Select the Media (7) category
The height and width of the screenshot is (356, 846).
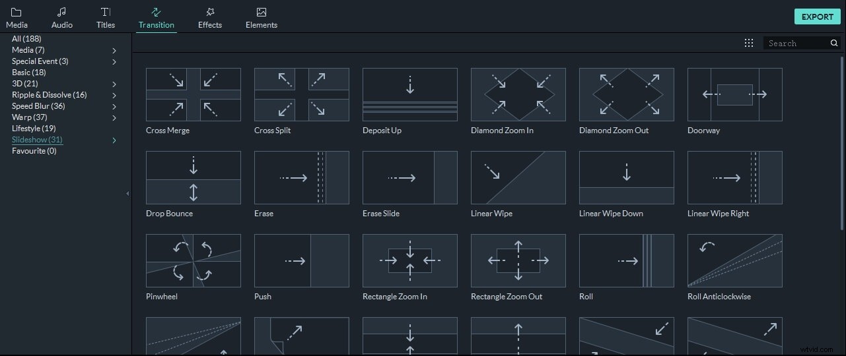[x=28, y=50]
